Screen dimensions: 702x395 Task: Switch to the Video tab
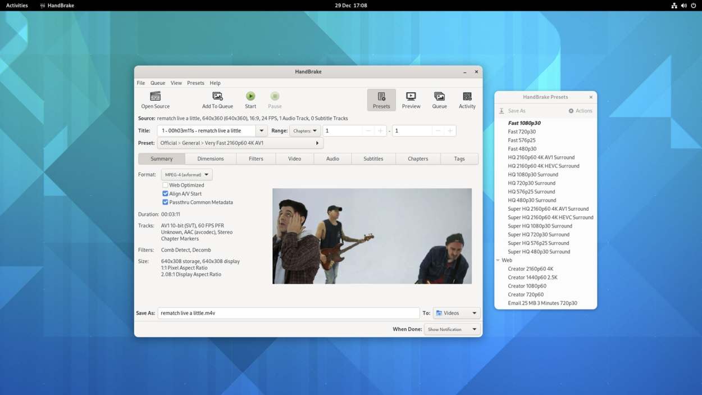pos(295,159)
